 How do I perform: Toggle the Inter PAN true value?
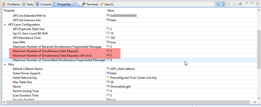113,42
